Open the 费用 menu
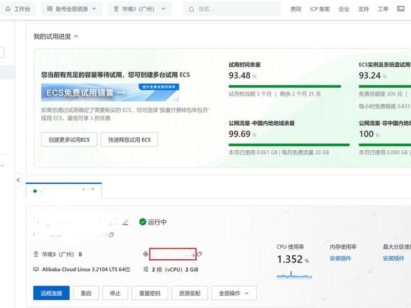 click(x=295, y=9)
